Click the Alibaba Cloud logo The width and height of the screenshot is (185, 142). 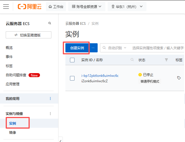click(30, 7)
